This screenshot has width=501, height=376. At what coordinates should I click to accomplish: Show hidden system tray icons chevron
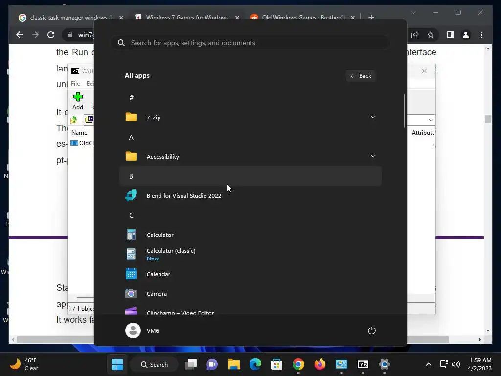[x=429, y=364]
